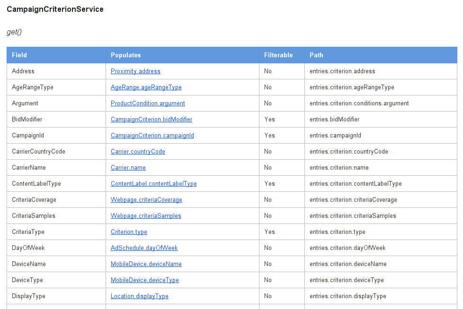Click the Criterion.type link

129,232
